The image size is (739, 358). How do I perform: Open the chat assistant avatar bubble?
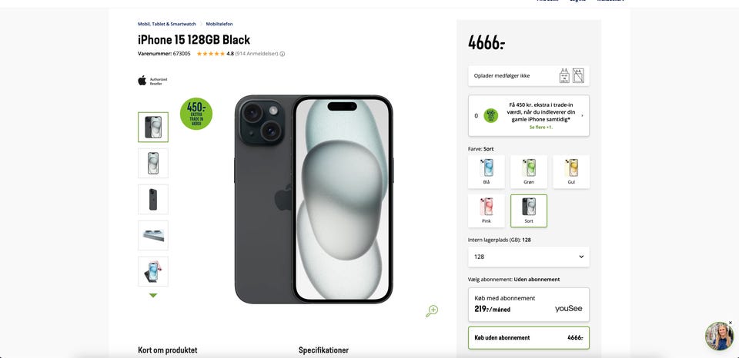(x=719, y=336)
